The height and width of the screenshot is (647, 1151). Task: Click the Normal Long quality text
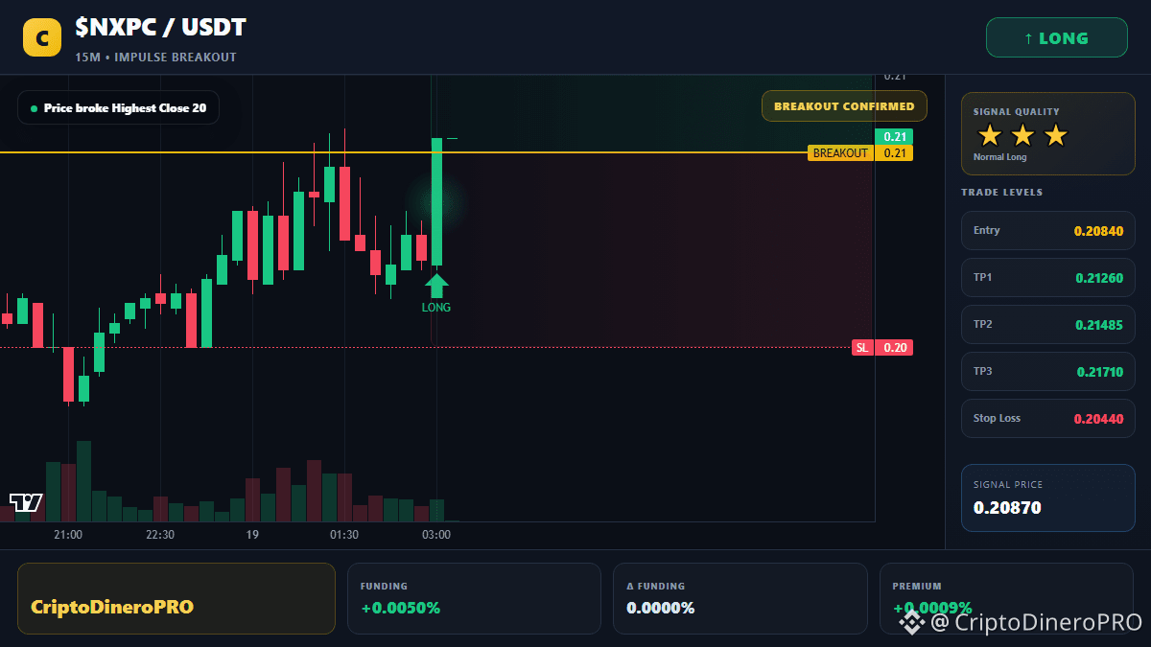point(999,157)
